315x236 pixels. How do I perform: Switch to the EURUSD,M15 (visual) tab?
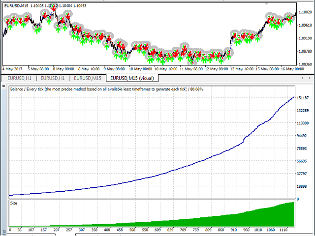[x=132, y=78]
